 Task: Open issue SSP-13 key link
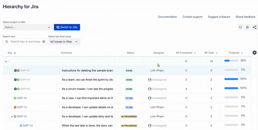pyautogui.click(x=22, y=107)
